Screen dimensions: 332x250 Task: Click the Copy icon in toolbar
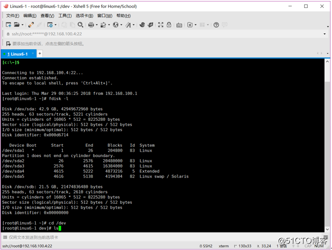pyautogui.click(x=64, y=25)
